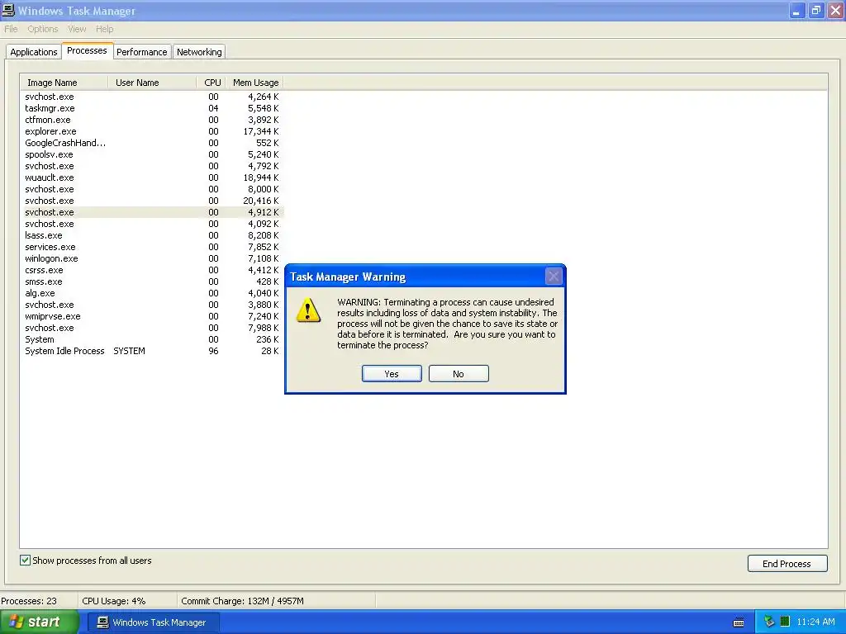This screenshot has height=634, width=846.
Task: Cancel termination with the No button
Action: point(459,374)
